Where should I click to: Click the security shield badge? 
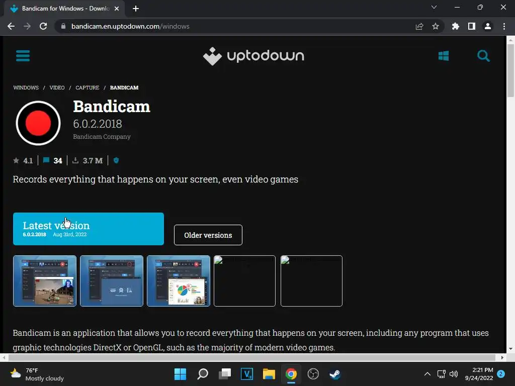(x=116, y=160)
